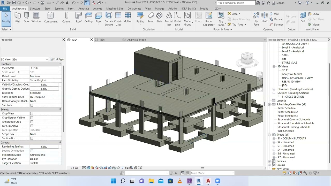
Task: Open the Windows Start menu
Action: (113, 181)
